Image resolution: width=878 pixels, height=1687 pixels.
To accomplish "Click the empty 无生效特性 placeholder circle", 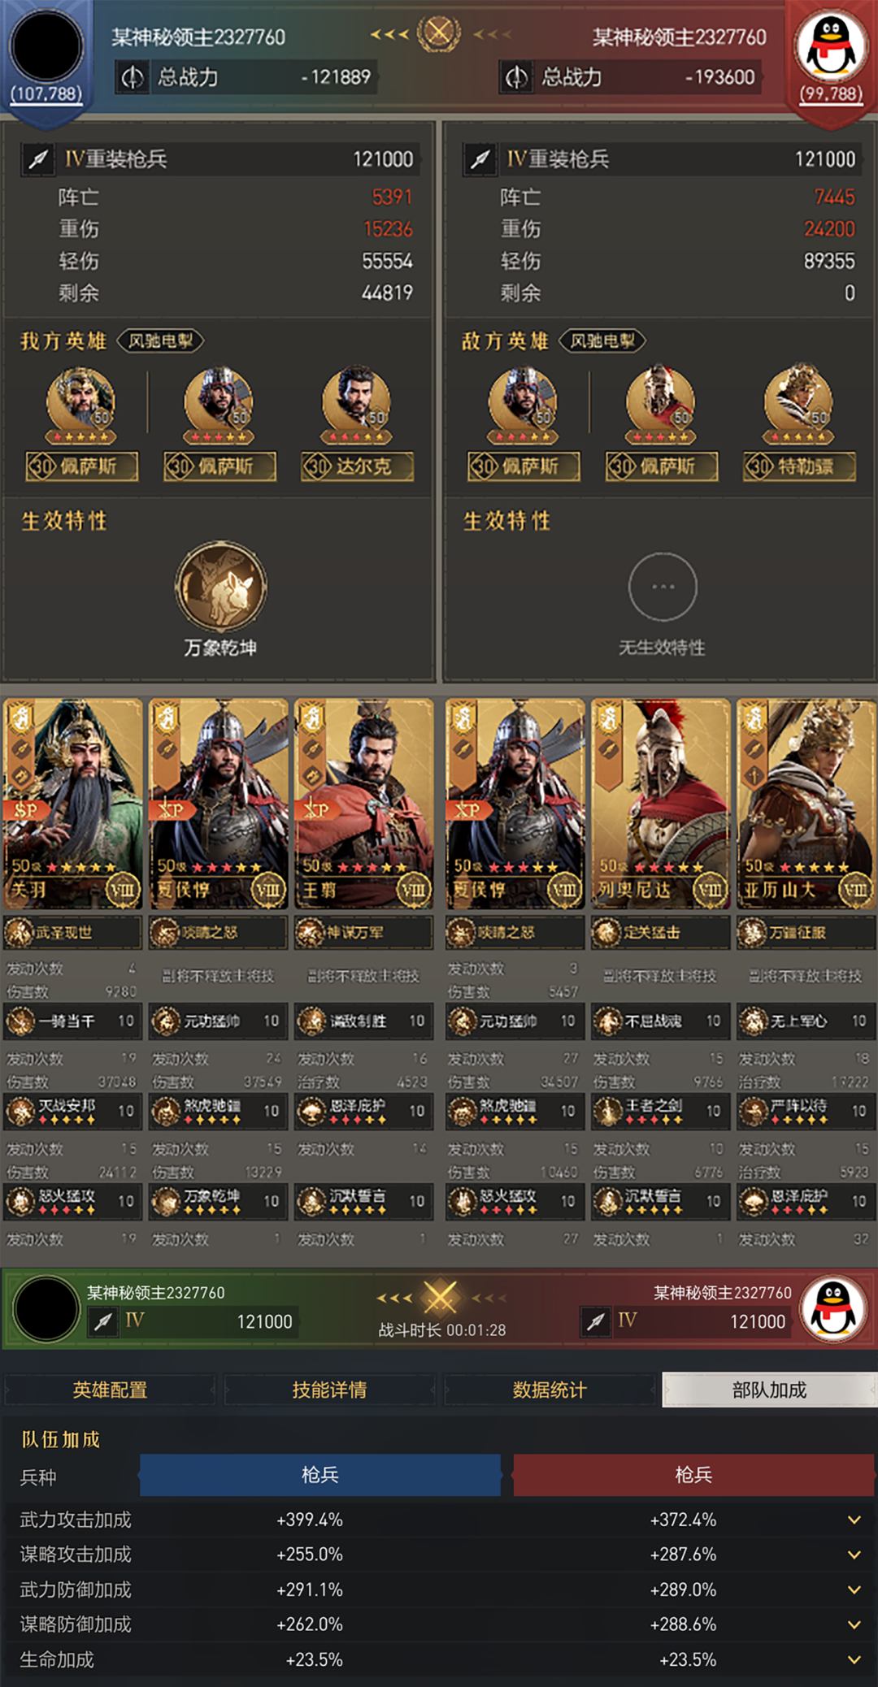I will click(x=663, y=587).
